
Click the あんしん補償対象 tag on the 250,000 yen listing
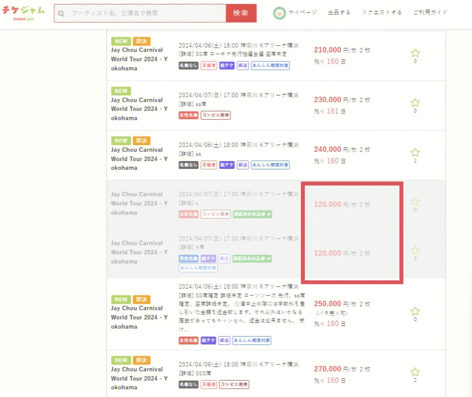(x=251, y=340)
